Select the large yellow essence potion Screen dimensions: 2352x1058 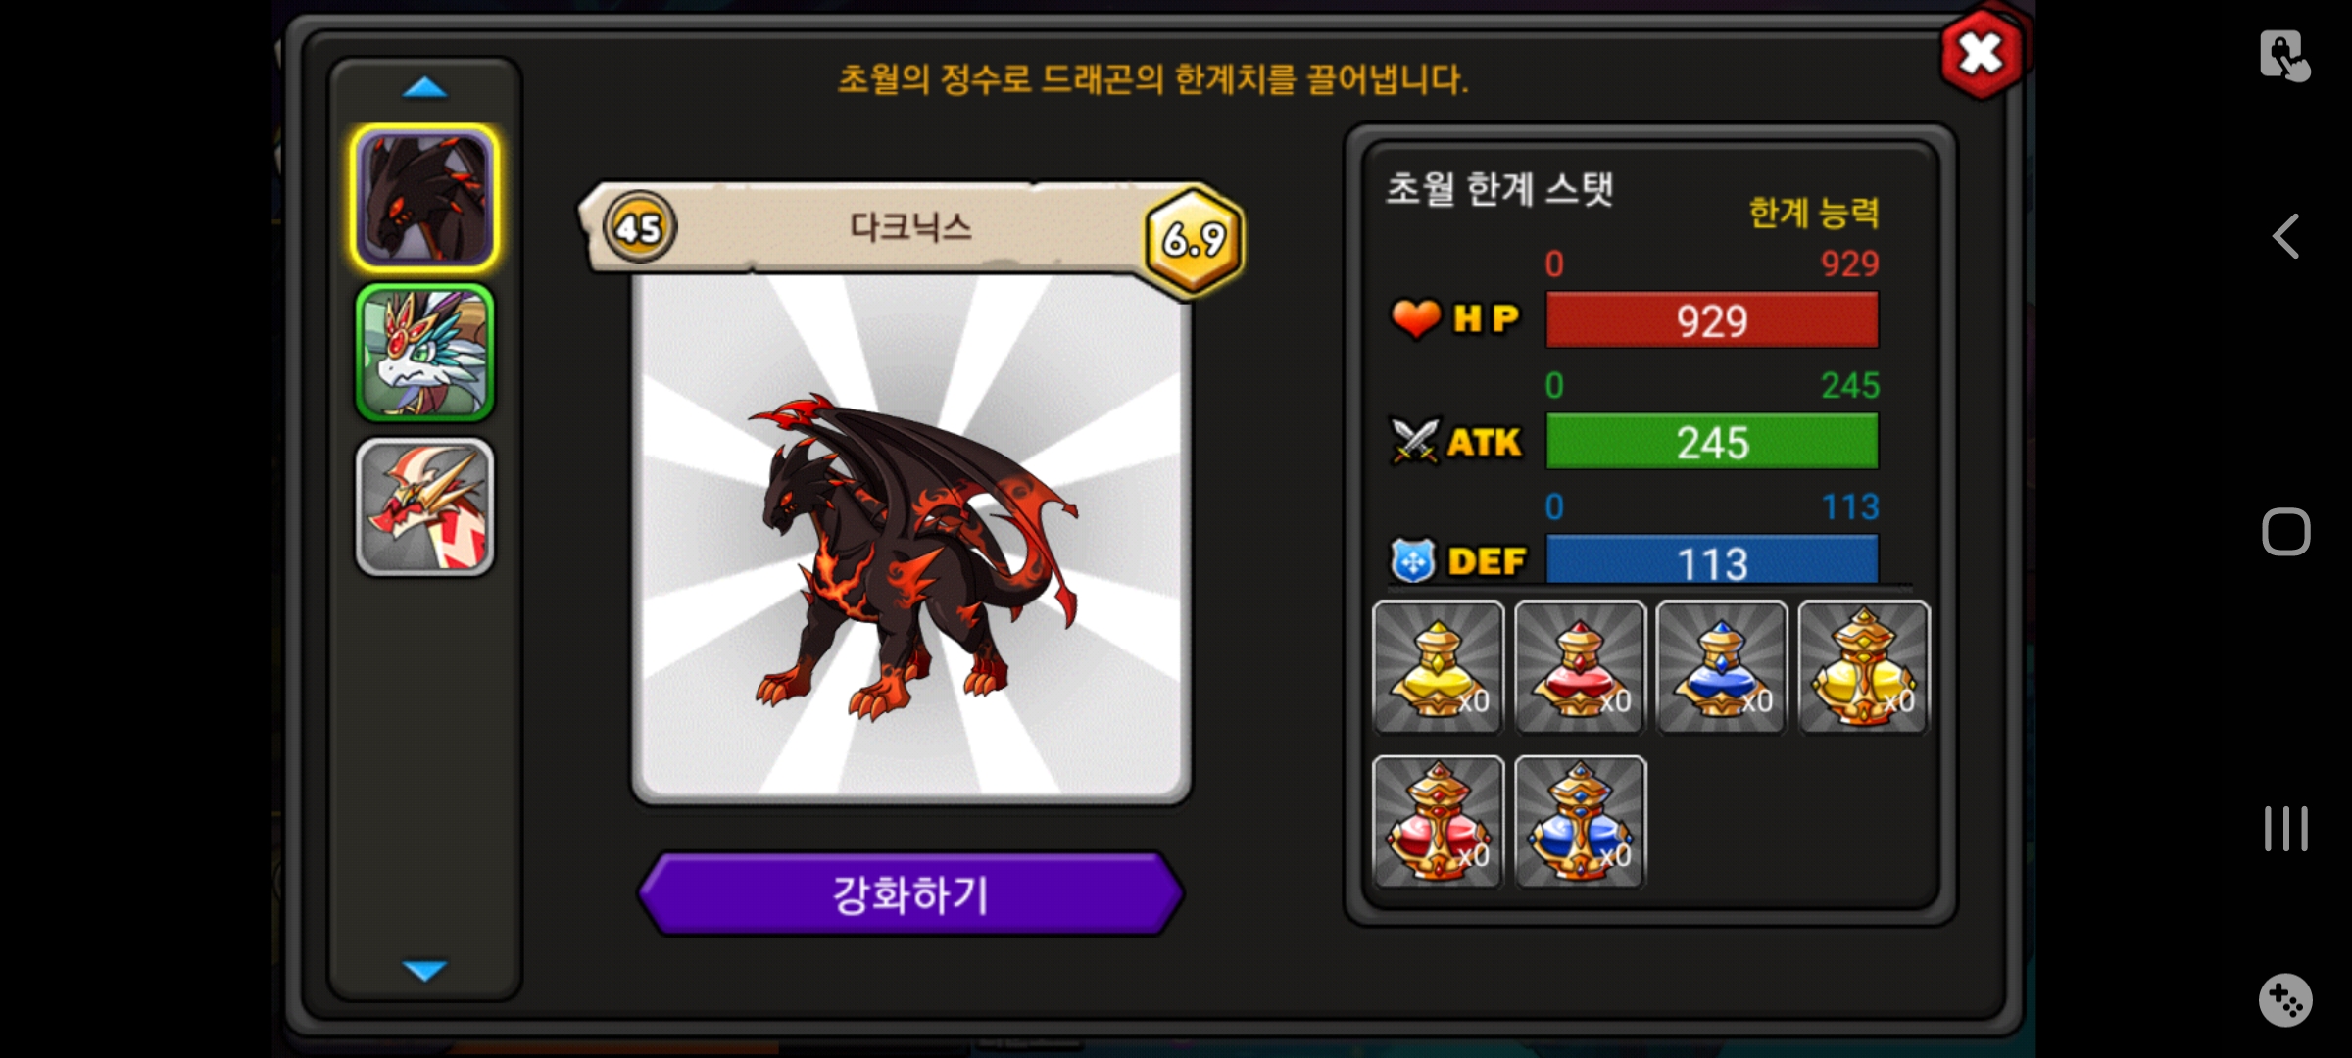pos(1864,667)
